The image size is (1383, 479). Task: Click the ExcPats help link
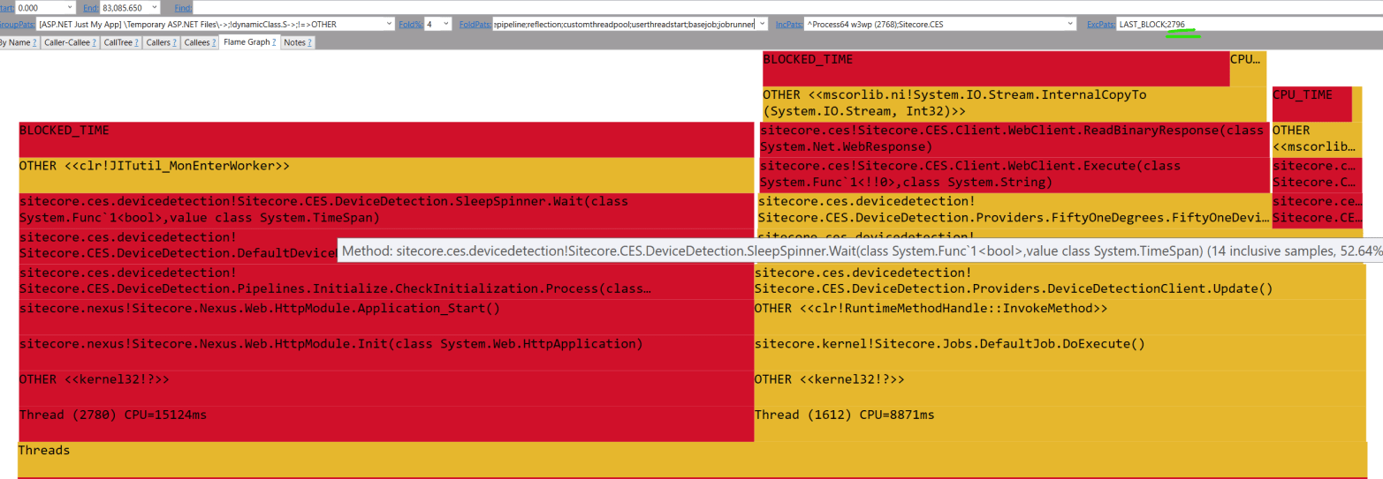point(1099,24)
